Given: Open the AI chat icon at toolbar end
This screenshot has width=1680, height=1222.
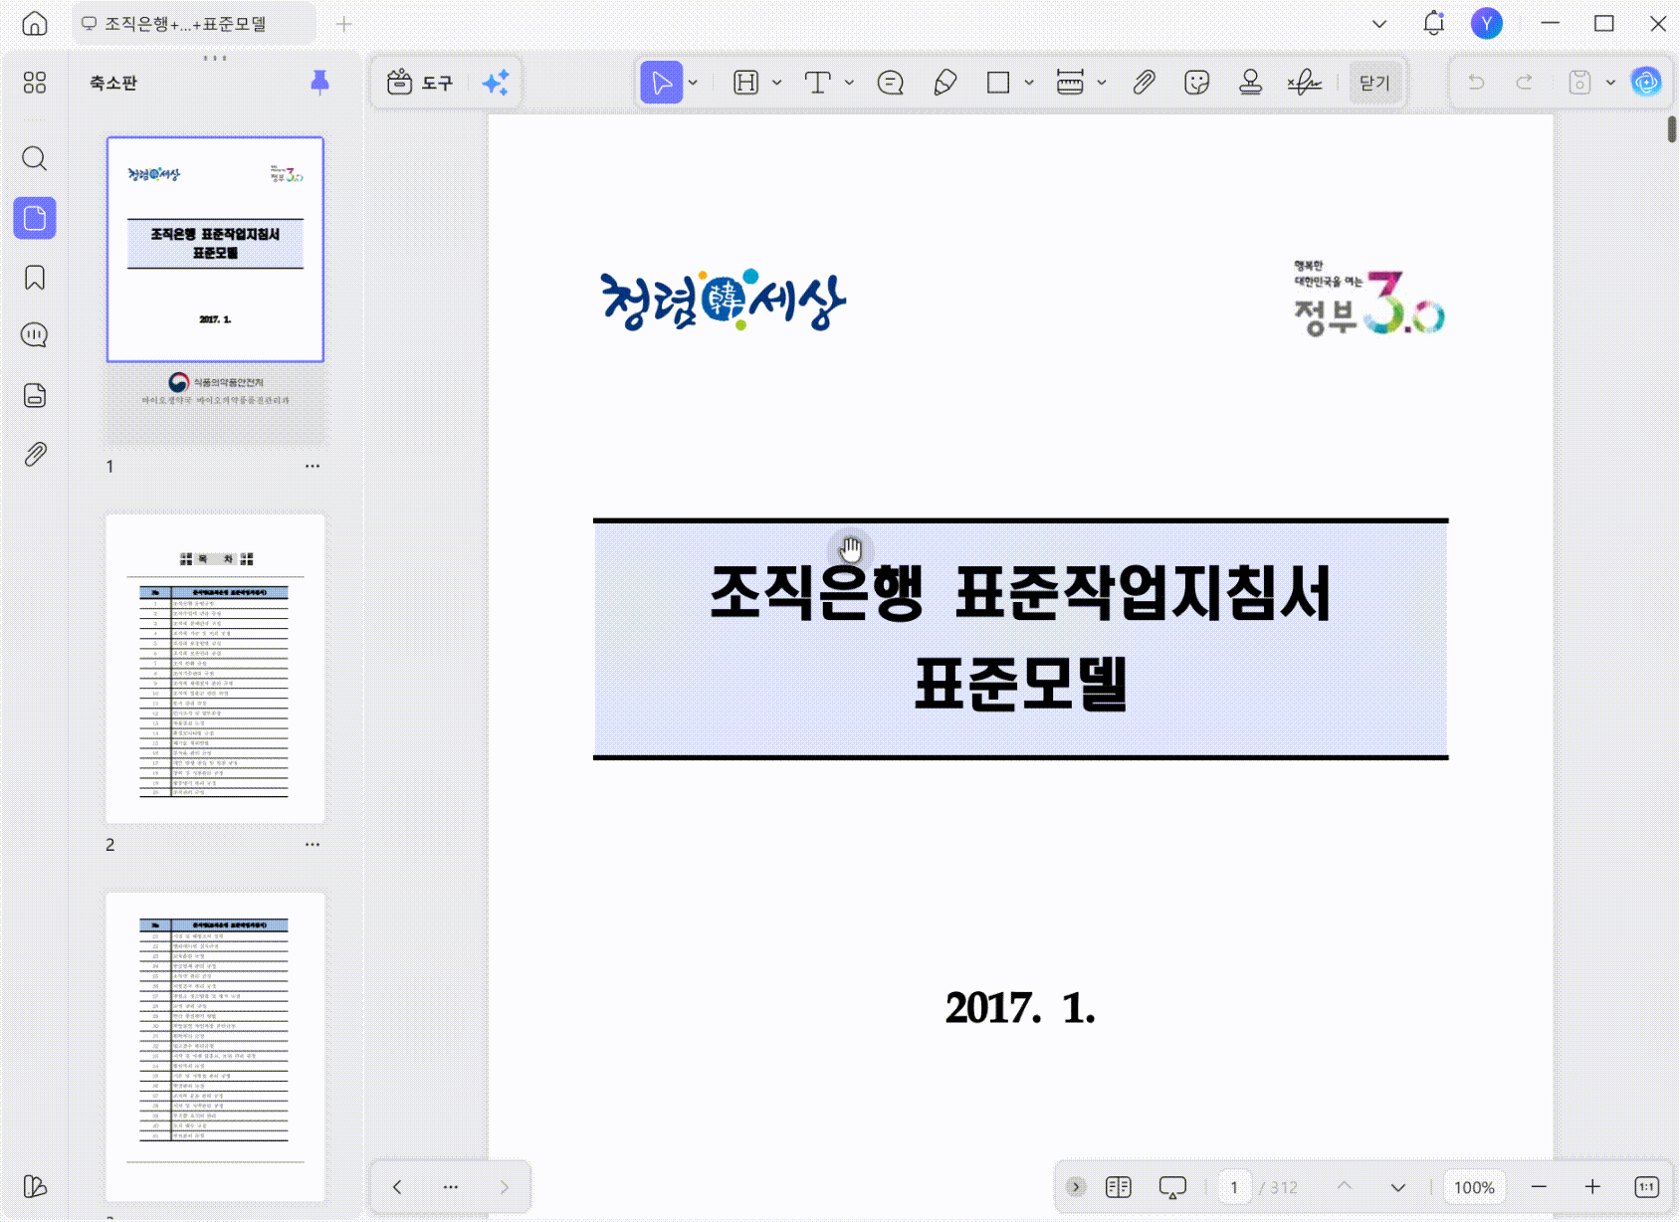Looking at the screenshot, I should pyautogui.click(x=1646, y=82).
